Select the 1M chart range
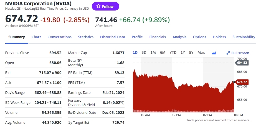This screenshot has height=134, width=256. [x=153, y=53]
